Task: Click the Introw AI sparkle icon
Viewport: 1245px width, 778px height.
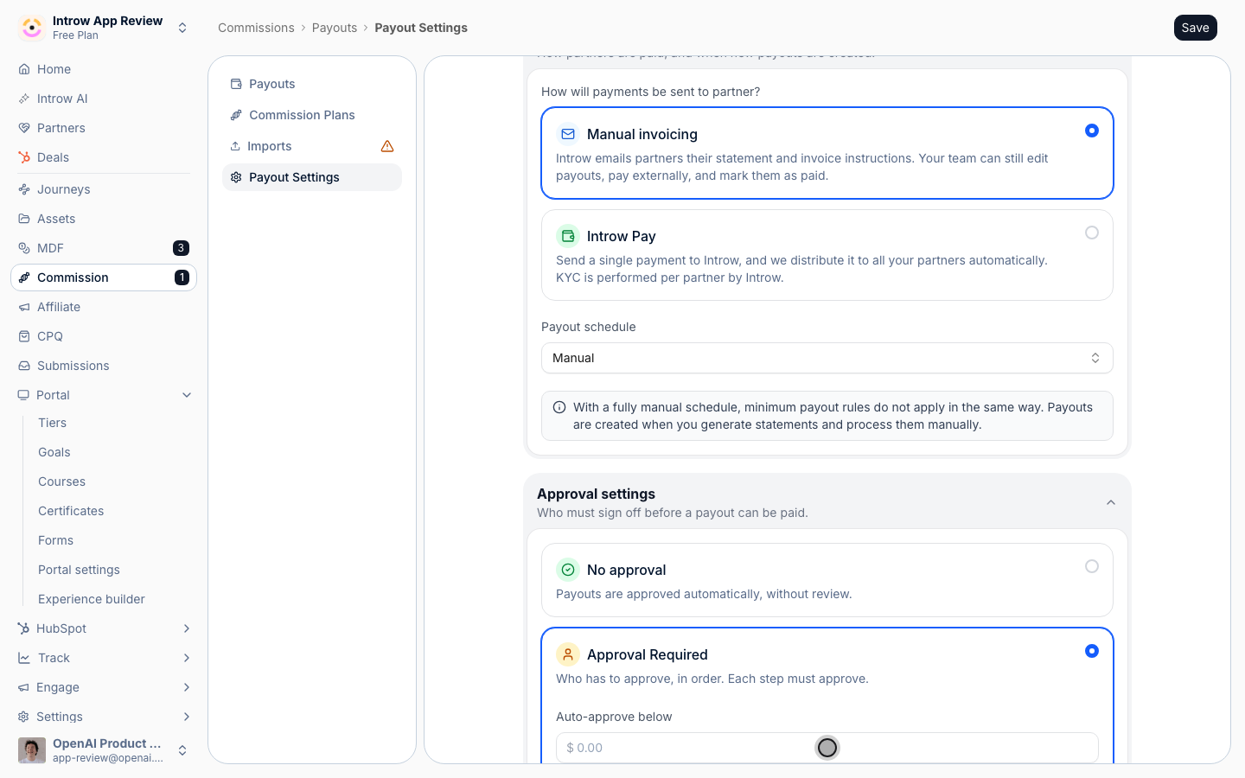Action: 24,99
